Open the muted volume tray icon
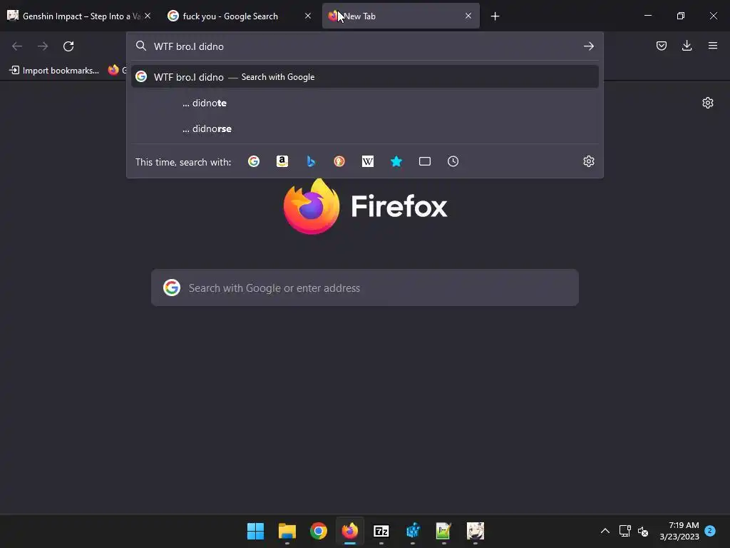The height and width of the screenshot is (548, 730). point(643,531)
